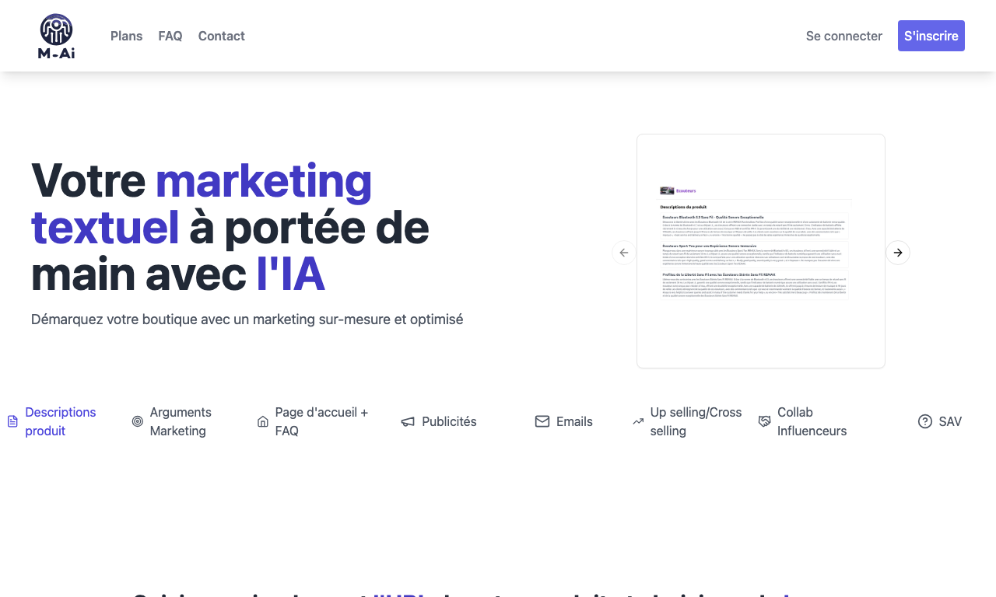Click the SAV question mark icon
996x597 pixels.
(925, 421)
